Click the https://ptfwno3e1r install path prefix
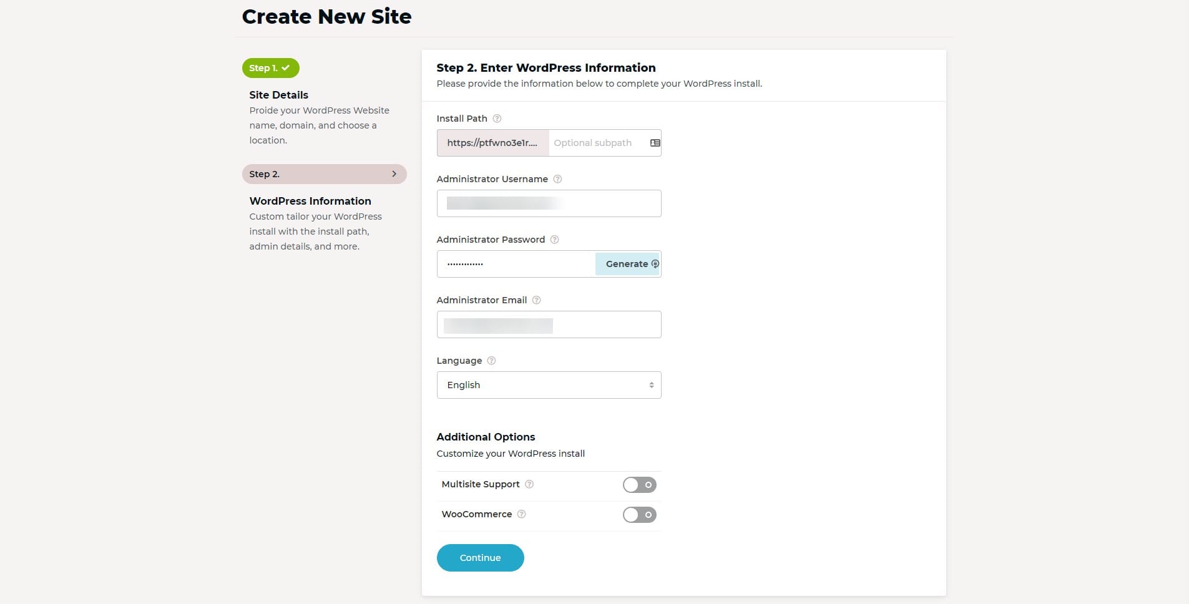 pos(492,143)
